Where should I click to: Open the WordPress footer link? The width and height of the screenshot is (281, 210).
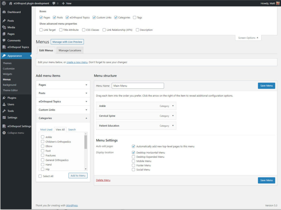pyautogui.click(x=72, y=205)
